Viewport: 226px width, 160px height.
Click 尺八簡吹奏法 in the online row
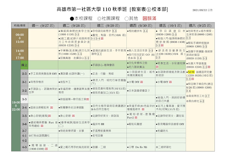(x=136, y=67)
